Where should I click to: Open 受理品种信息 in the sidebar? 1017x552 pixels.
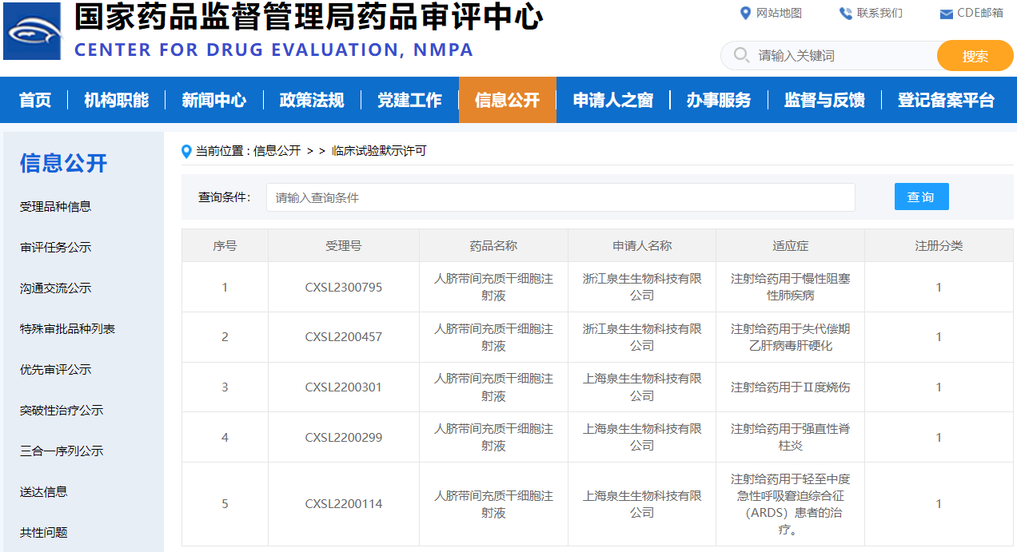click(55, 207)
